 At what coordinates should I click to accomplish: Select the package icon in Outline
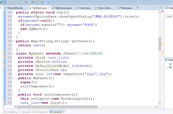point(170,64)
